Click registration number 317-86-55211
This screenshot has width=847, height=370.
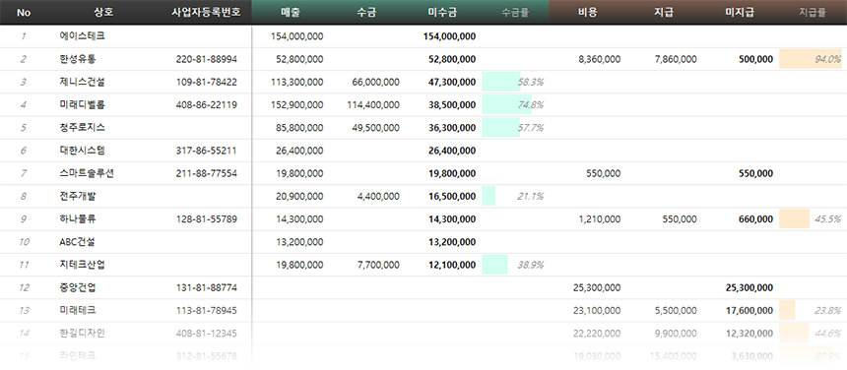pyautogui.click(x=207, y=151)
